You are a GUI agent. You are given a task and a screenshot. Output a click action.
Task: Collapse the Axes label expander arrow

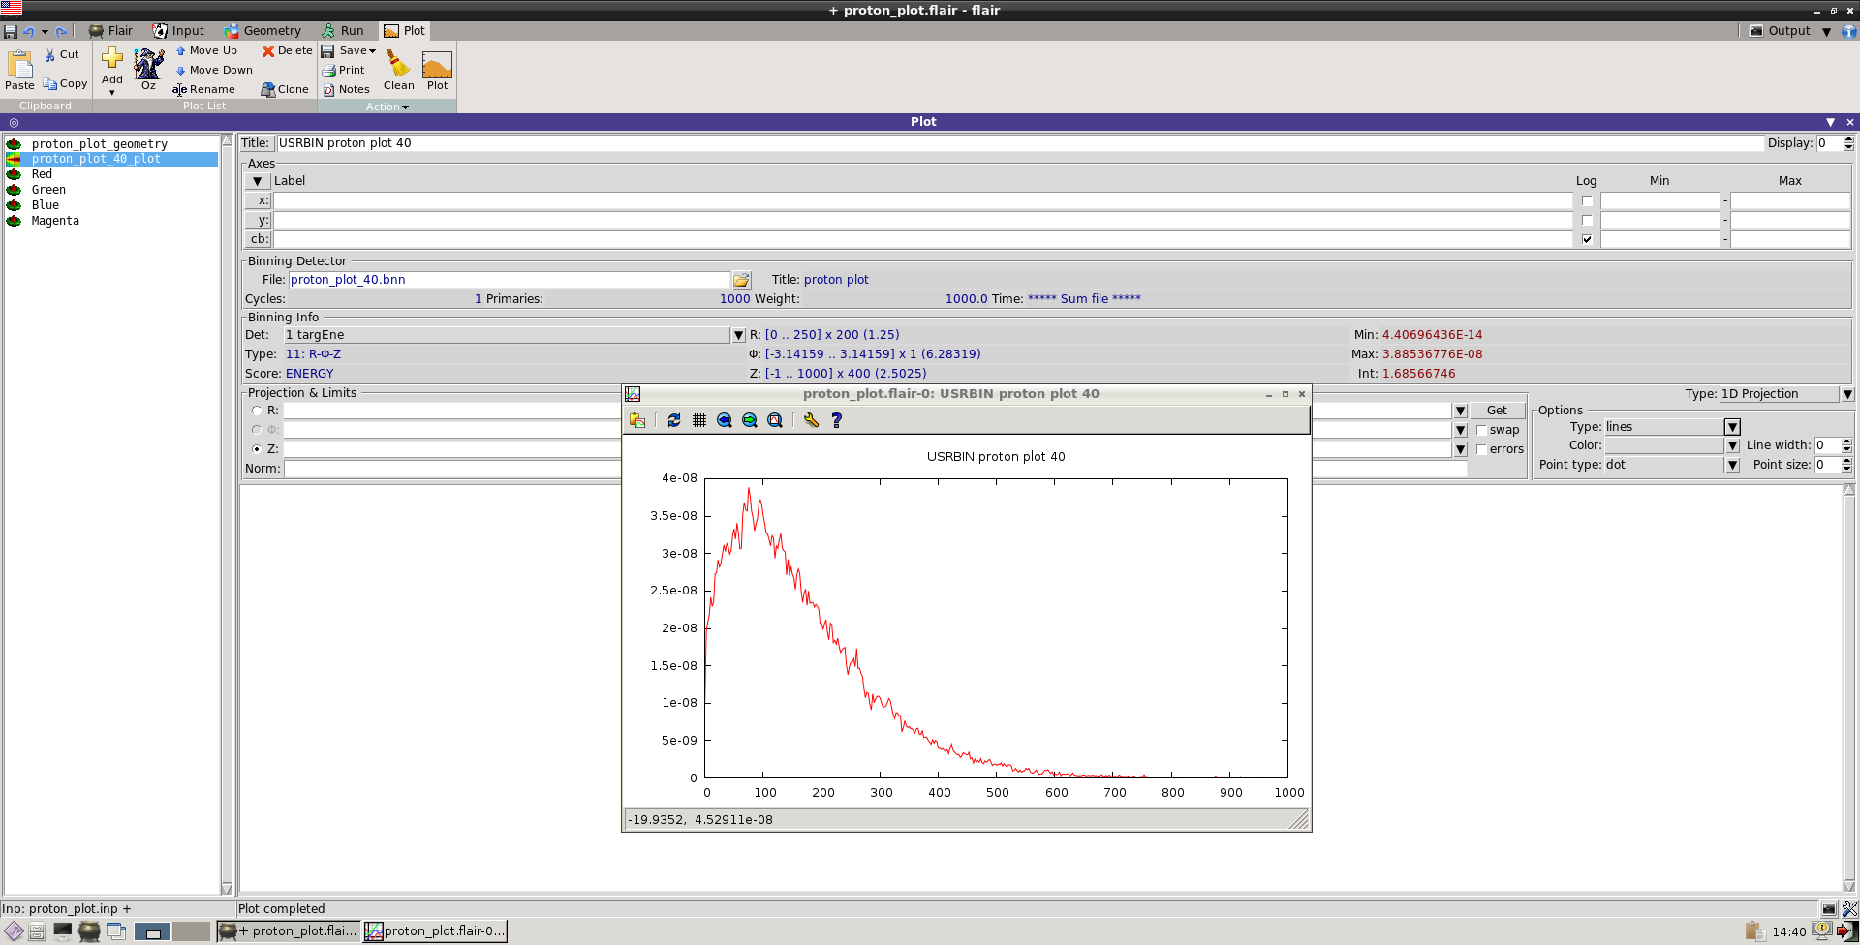point(258,181)
